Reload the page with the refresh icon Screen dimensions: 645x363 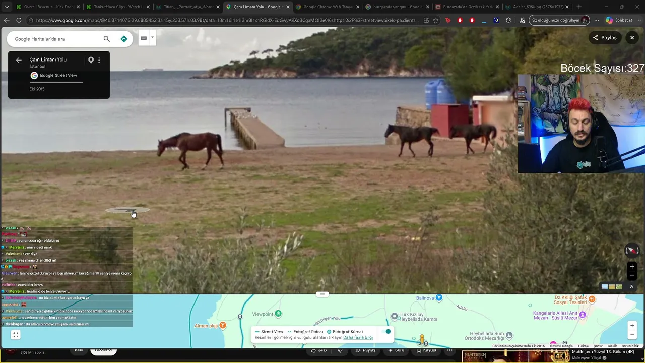pos(19,20)
